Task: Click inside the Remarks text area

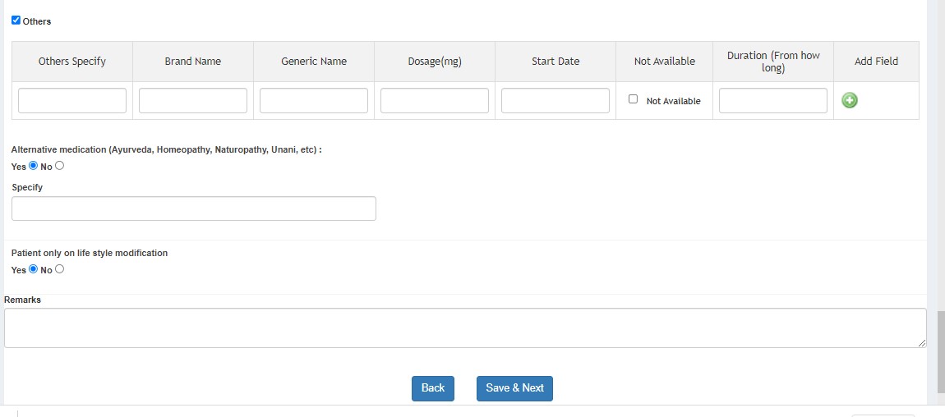Action: (464, 328)
